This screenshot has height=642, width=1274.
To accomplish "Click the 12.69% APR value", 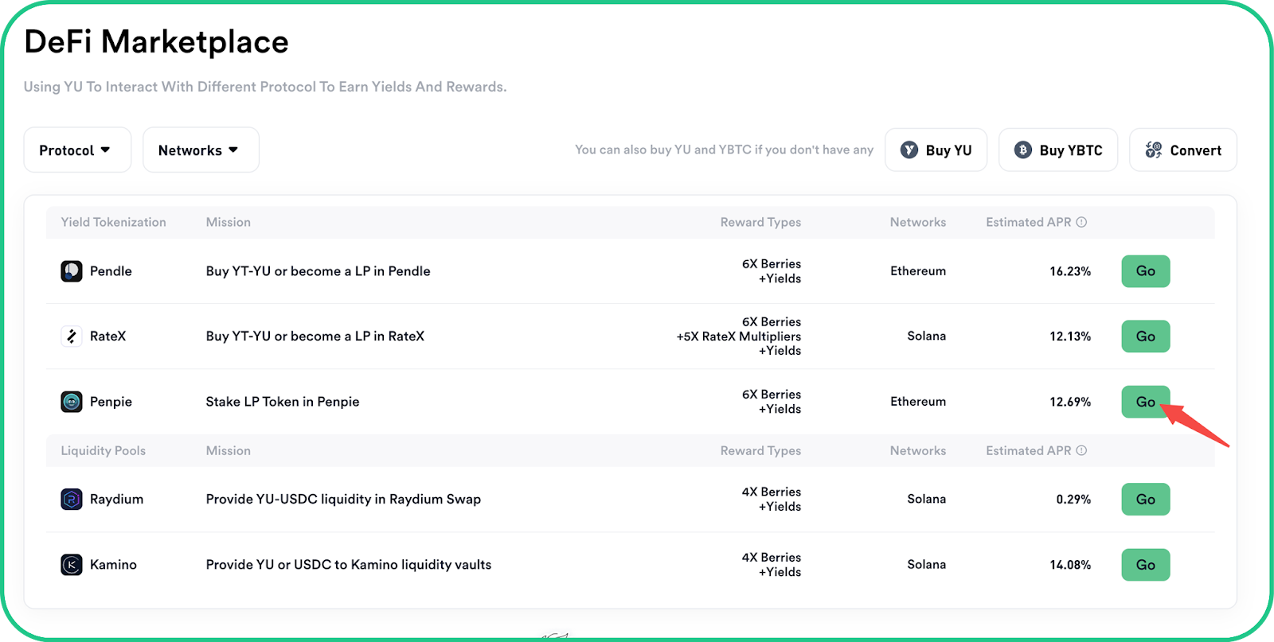I will tap(1070, 402).
